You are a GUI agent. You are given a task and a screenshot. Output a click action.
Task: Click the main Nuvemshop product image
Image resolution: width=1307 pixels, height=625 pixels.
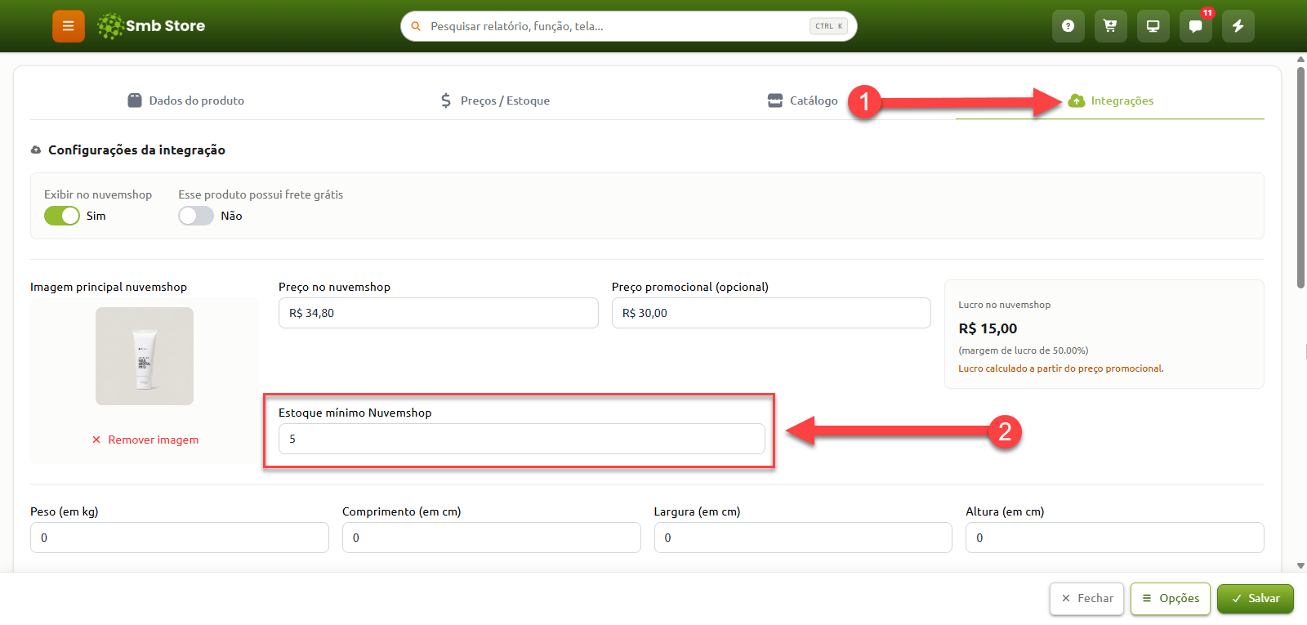pos(145,356)
